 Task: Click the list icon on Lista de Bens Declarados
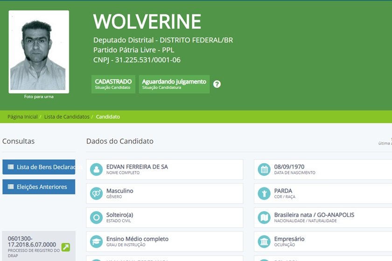click(x=11, y=167)
